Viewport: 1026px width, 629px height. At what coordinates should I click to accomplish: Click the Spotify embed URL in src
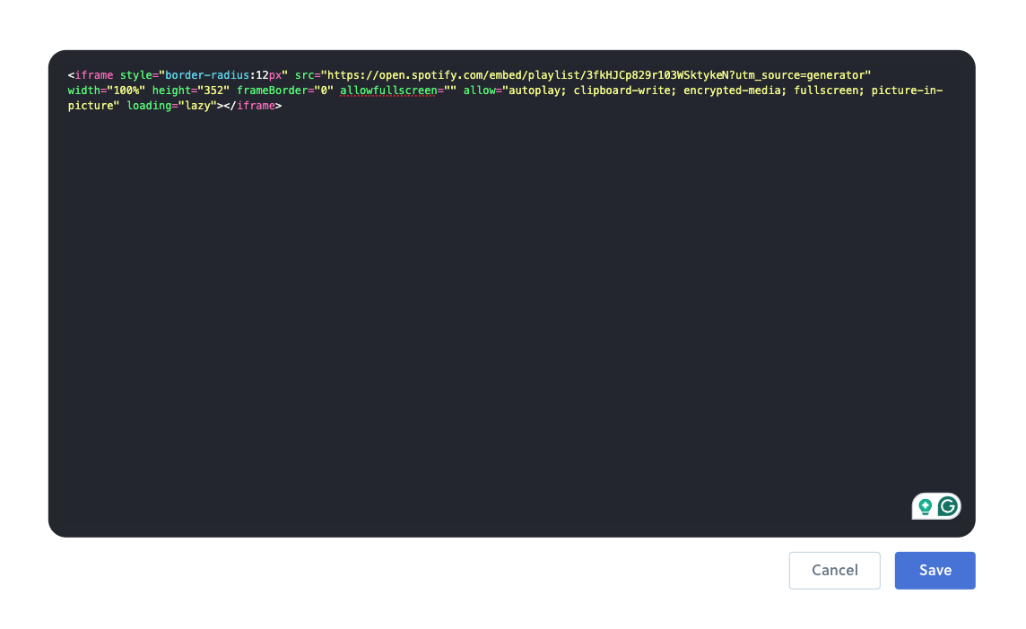pyautogui.click(x=596, y=75)
